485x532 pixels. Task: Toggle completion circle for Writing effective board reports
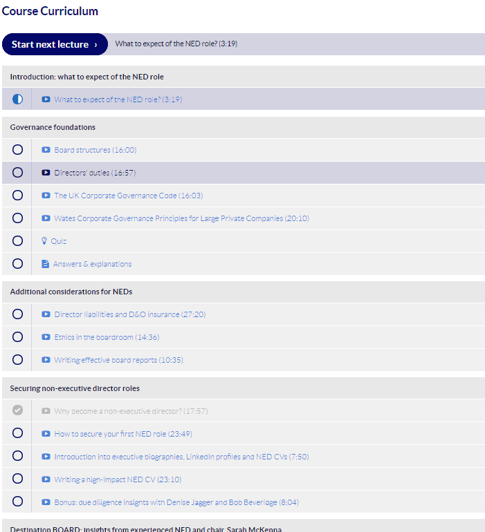(18, 359)
